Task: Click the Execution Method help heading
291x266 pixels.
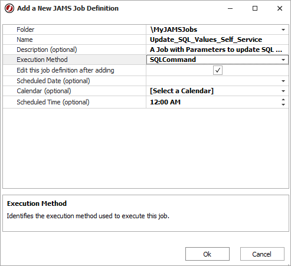Action: (x=37, y=203)
